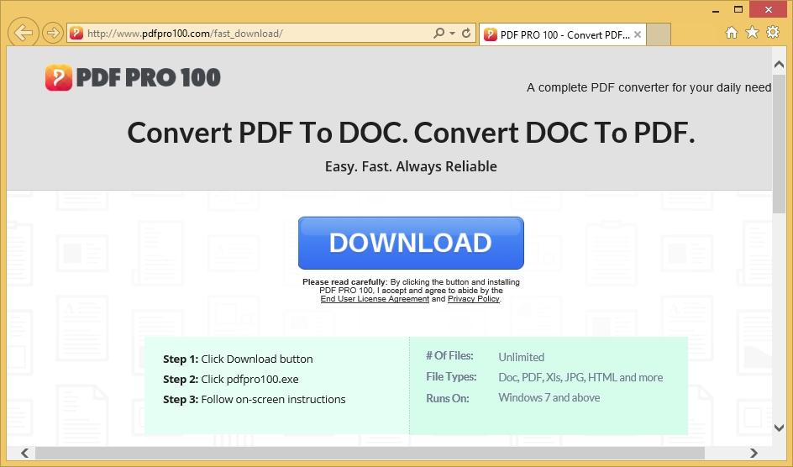Viewport: 793px width, 467px height.
Task: Click the vertical scrollbar thumb
Action: click(x=779, y=144)
